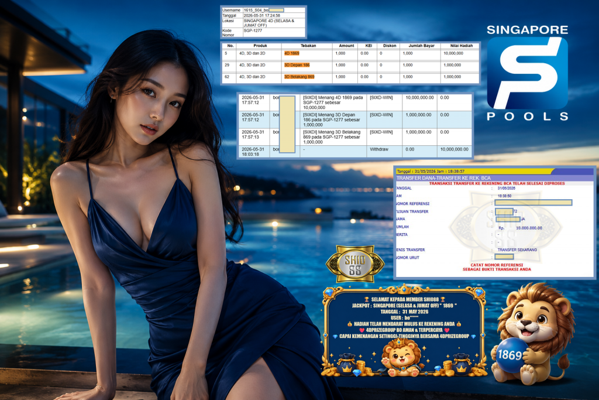Click the timestamp 2026-05-31 18:03:18
This screenshot has height=400, width=599.
(x=253, y=152)
